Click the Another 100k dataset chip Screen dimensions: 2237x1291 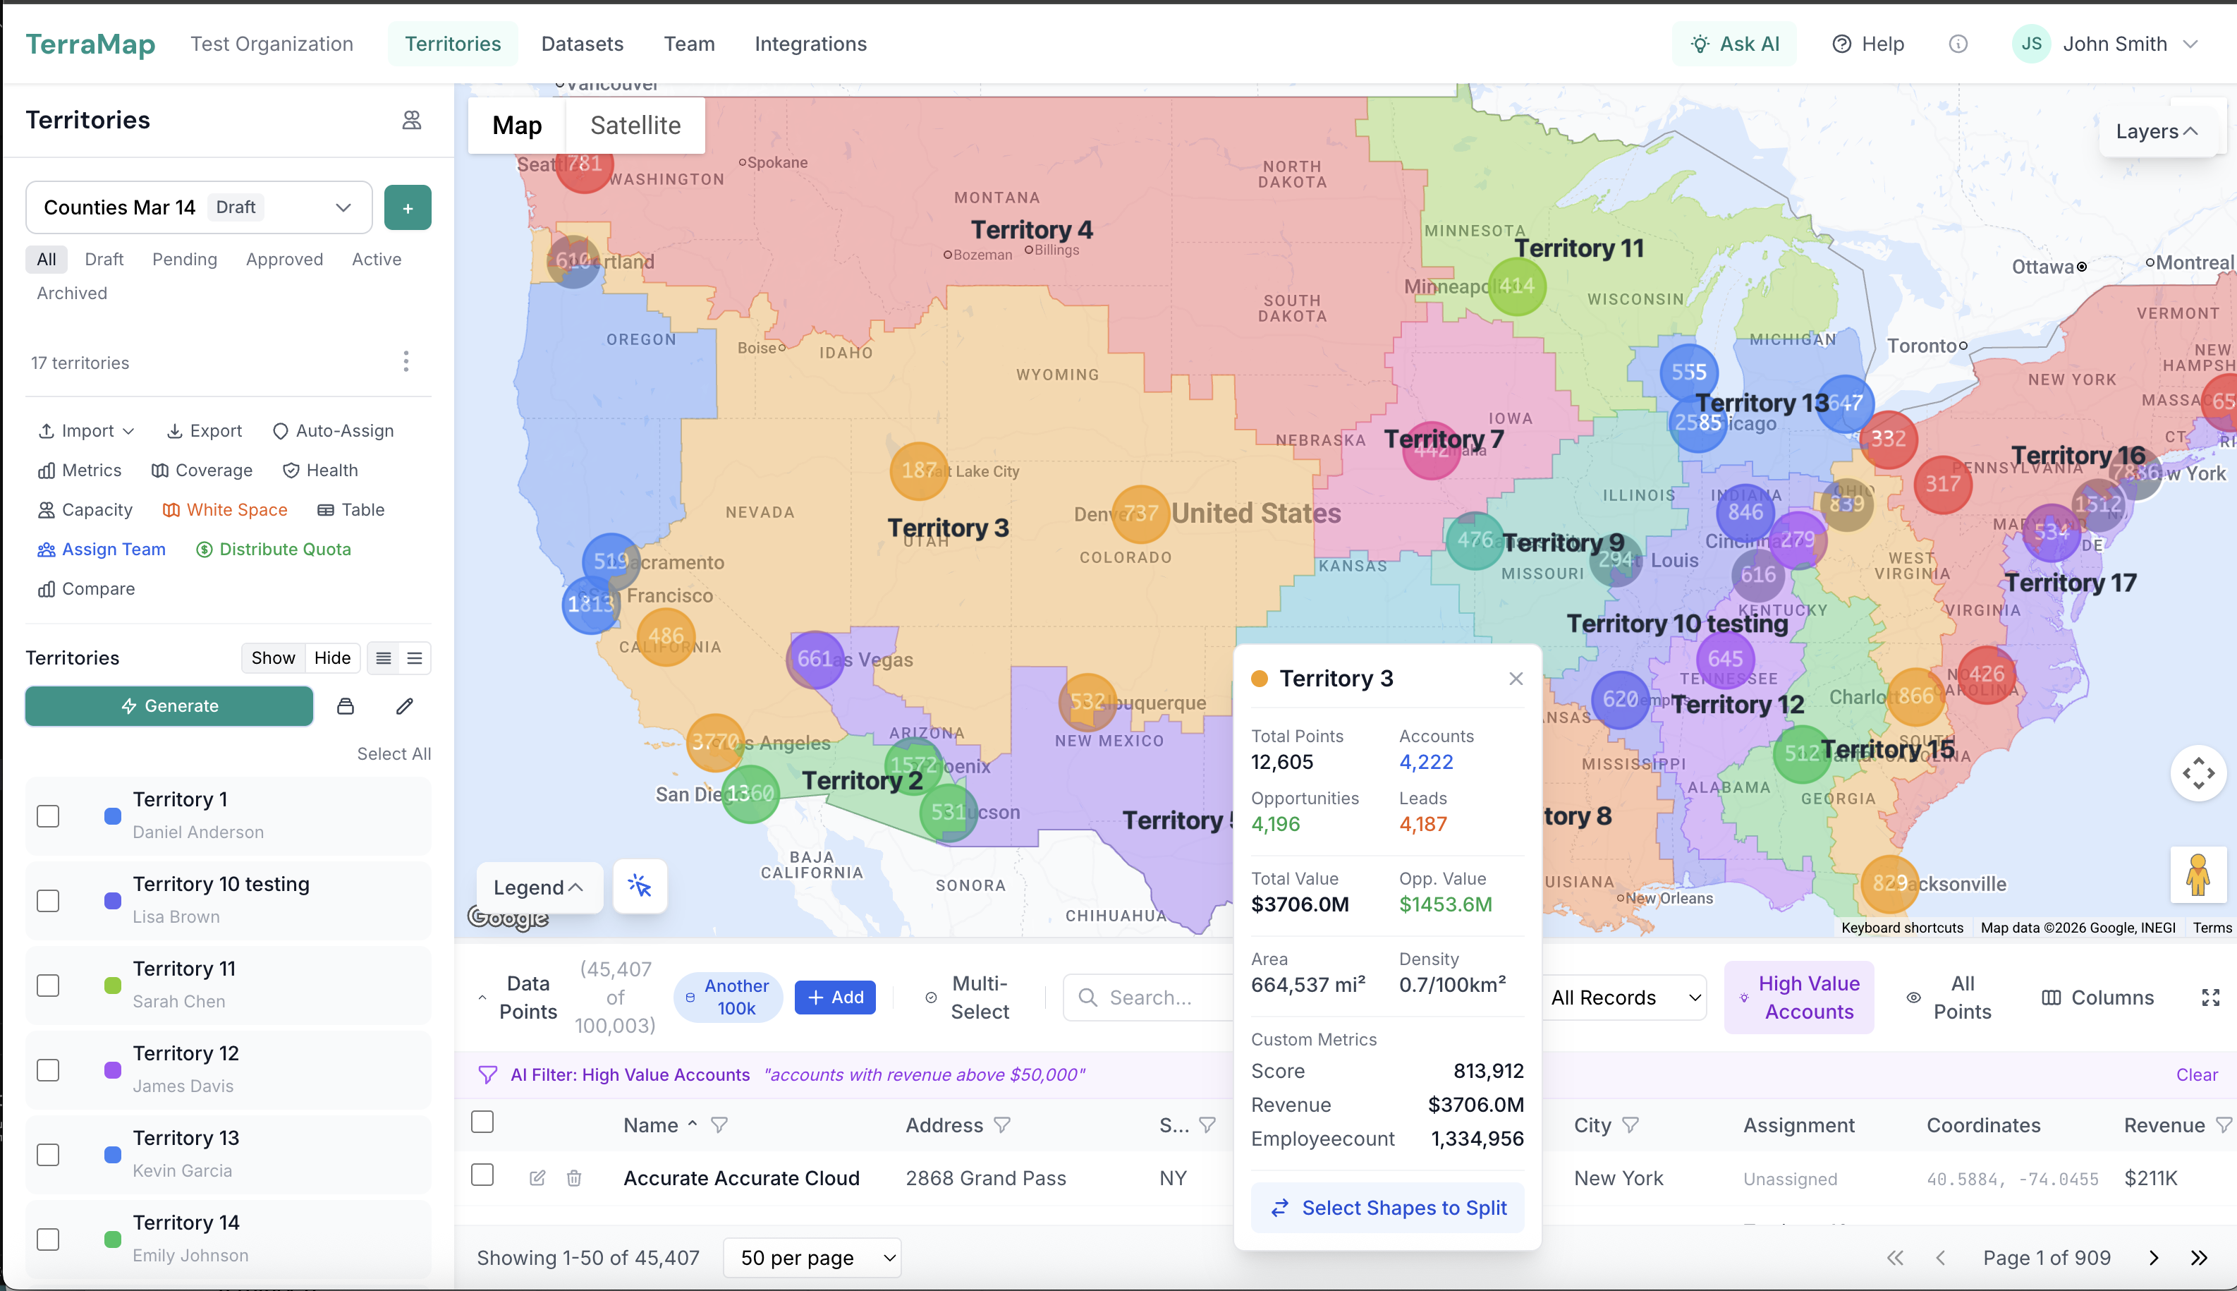point(728,998)
